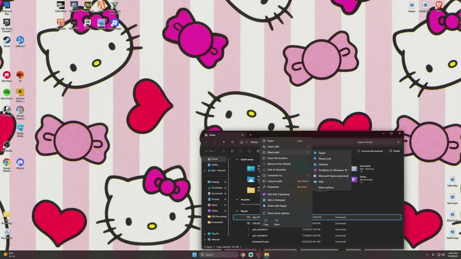Select the Epic Games Launcher icon
The width and height of the screenshot is (461, 259).
pyautogui.click(x=6, y=25)
